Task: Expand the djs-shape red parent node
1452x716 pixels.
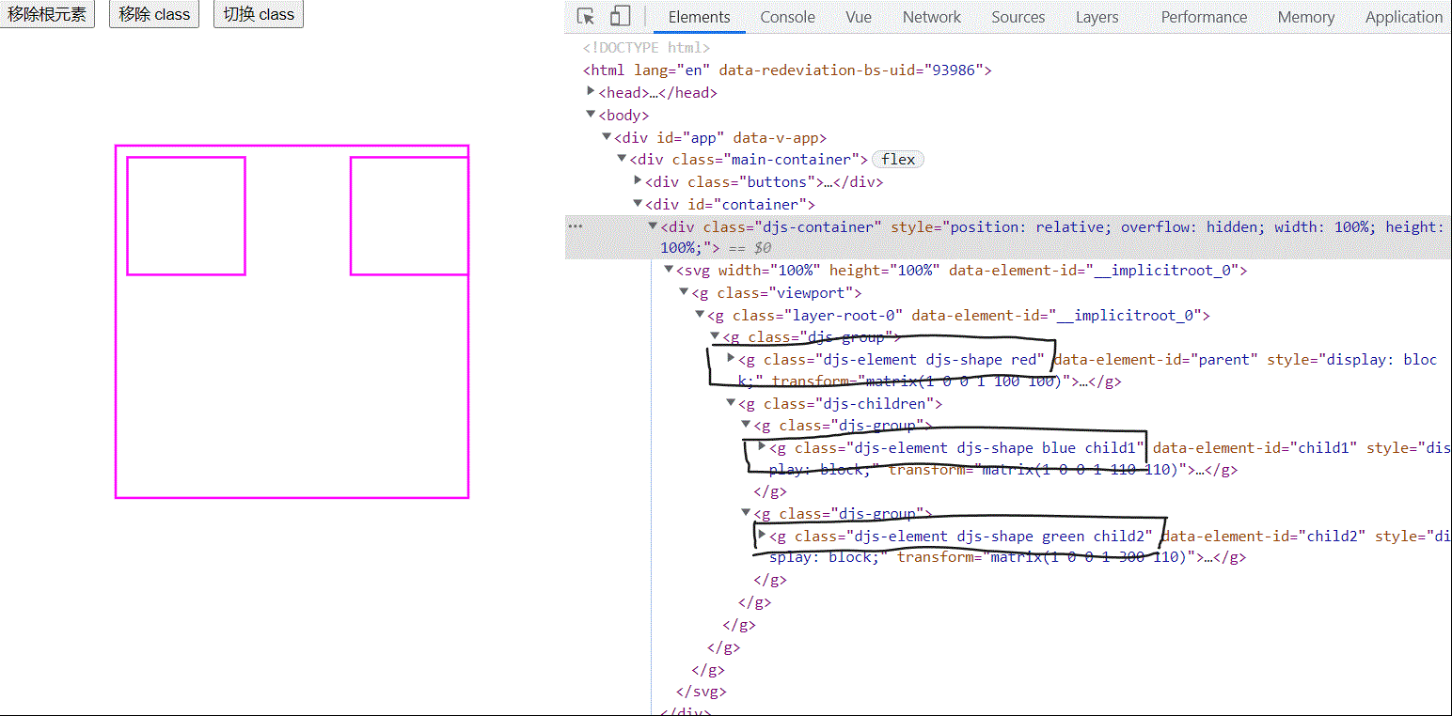Action: tap(731, 358)
